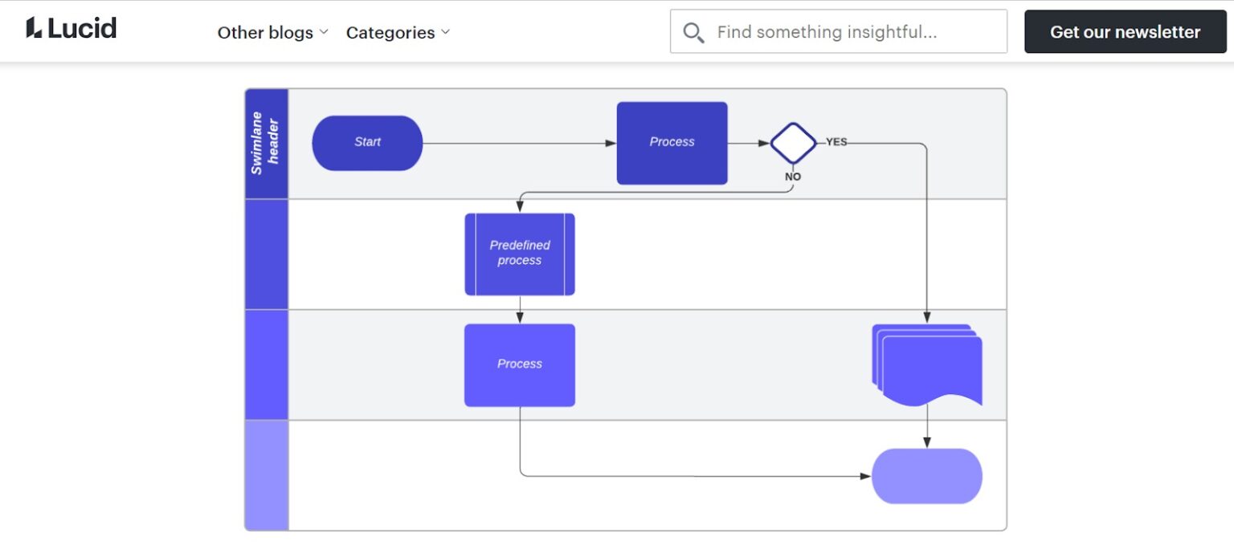1234x549 pixels.
Task: Click the Lucid logo
Action: (x=72, y=29)
